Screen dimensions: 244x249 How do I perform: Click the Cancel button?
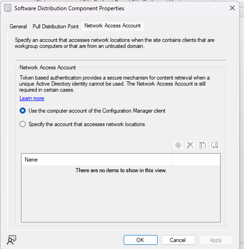(x=178, y=240)
